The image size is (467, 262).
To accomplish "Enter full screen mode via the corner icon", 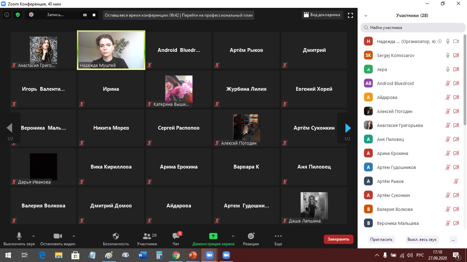I will tap(350, 15).
